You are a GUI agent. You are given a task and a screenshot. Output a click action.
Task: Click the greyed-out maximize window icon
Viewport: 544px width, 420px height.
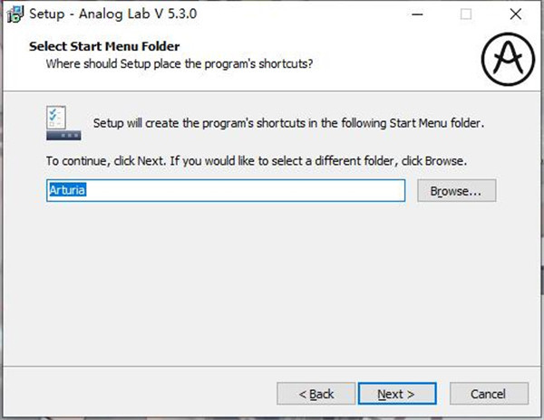(x=466, y=14)
